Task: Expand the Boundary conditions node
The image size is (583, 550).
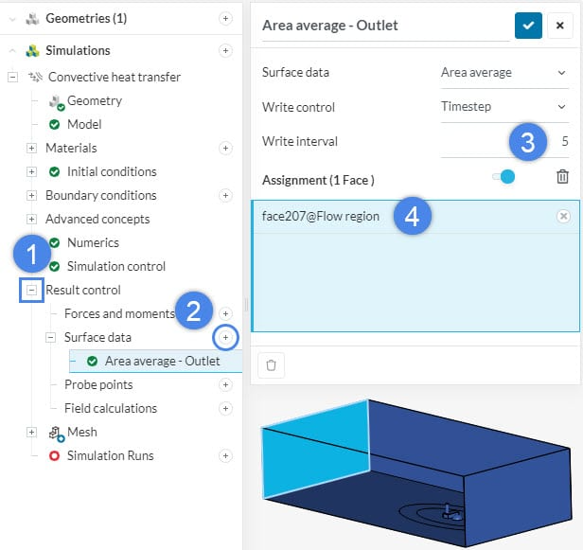Action: (x=31, y=195)
